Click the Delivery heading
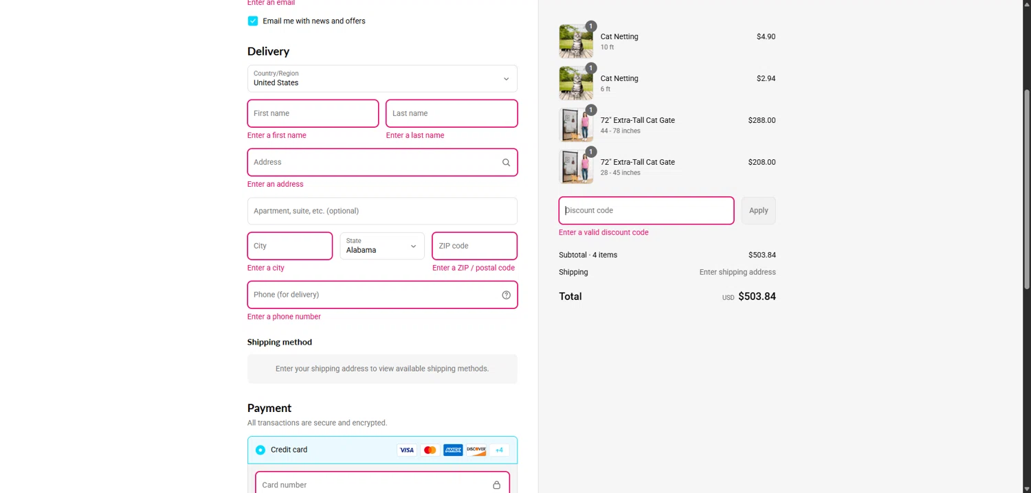This screenshot has width=1031, height=493. [268, 51]
